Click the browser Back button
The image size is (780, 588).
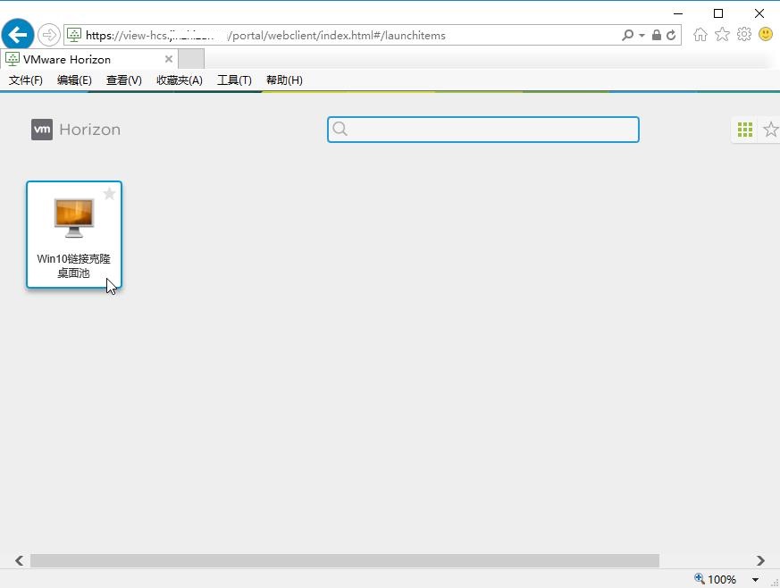(x=17, y=34)
